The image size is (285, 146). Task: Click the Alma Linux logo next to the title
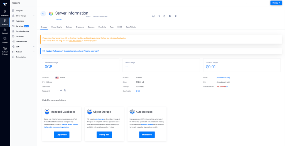click(51, 14)
